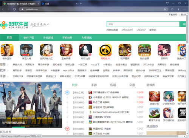189x138 pixels.
Task: Select 文章资讯 in navigation bar
Action: click(x=87, y=37)
